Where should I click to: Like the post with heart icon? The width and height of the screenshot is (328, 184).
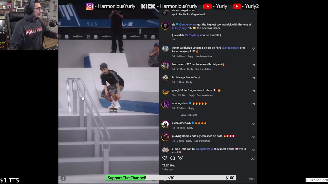click(x=165, y=158)
